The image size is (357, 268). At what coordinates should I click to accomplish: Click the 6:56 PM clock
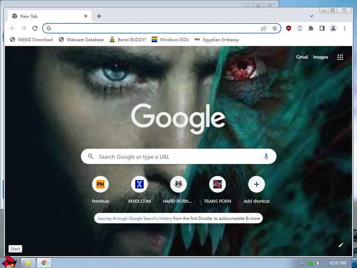(338, 263)
